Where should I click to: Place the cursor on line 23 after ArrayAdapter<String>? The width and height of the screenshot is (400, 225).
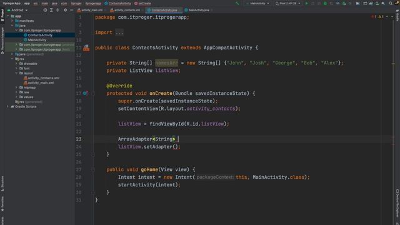point(178,139)
